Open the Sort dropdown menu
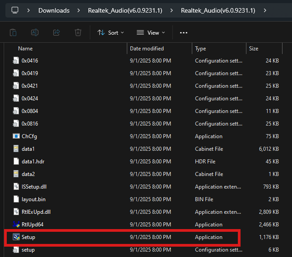Screen dimensions: 292x257 point(111,32)
